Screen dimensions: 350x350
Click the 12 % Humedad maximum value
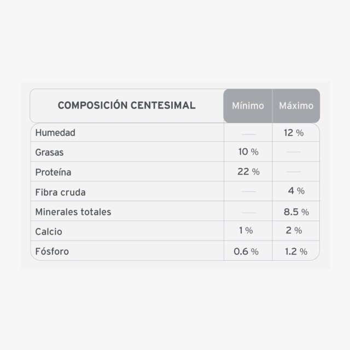(x=294, y=133)
